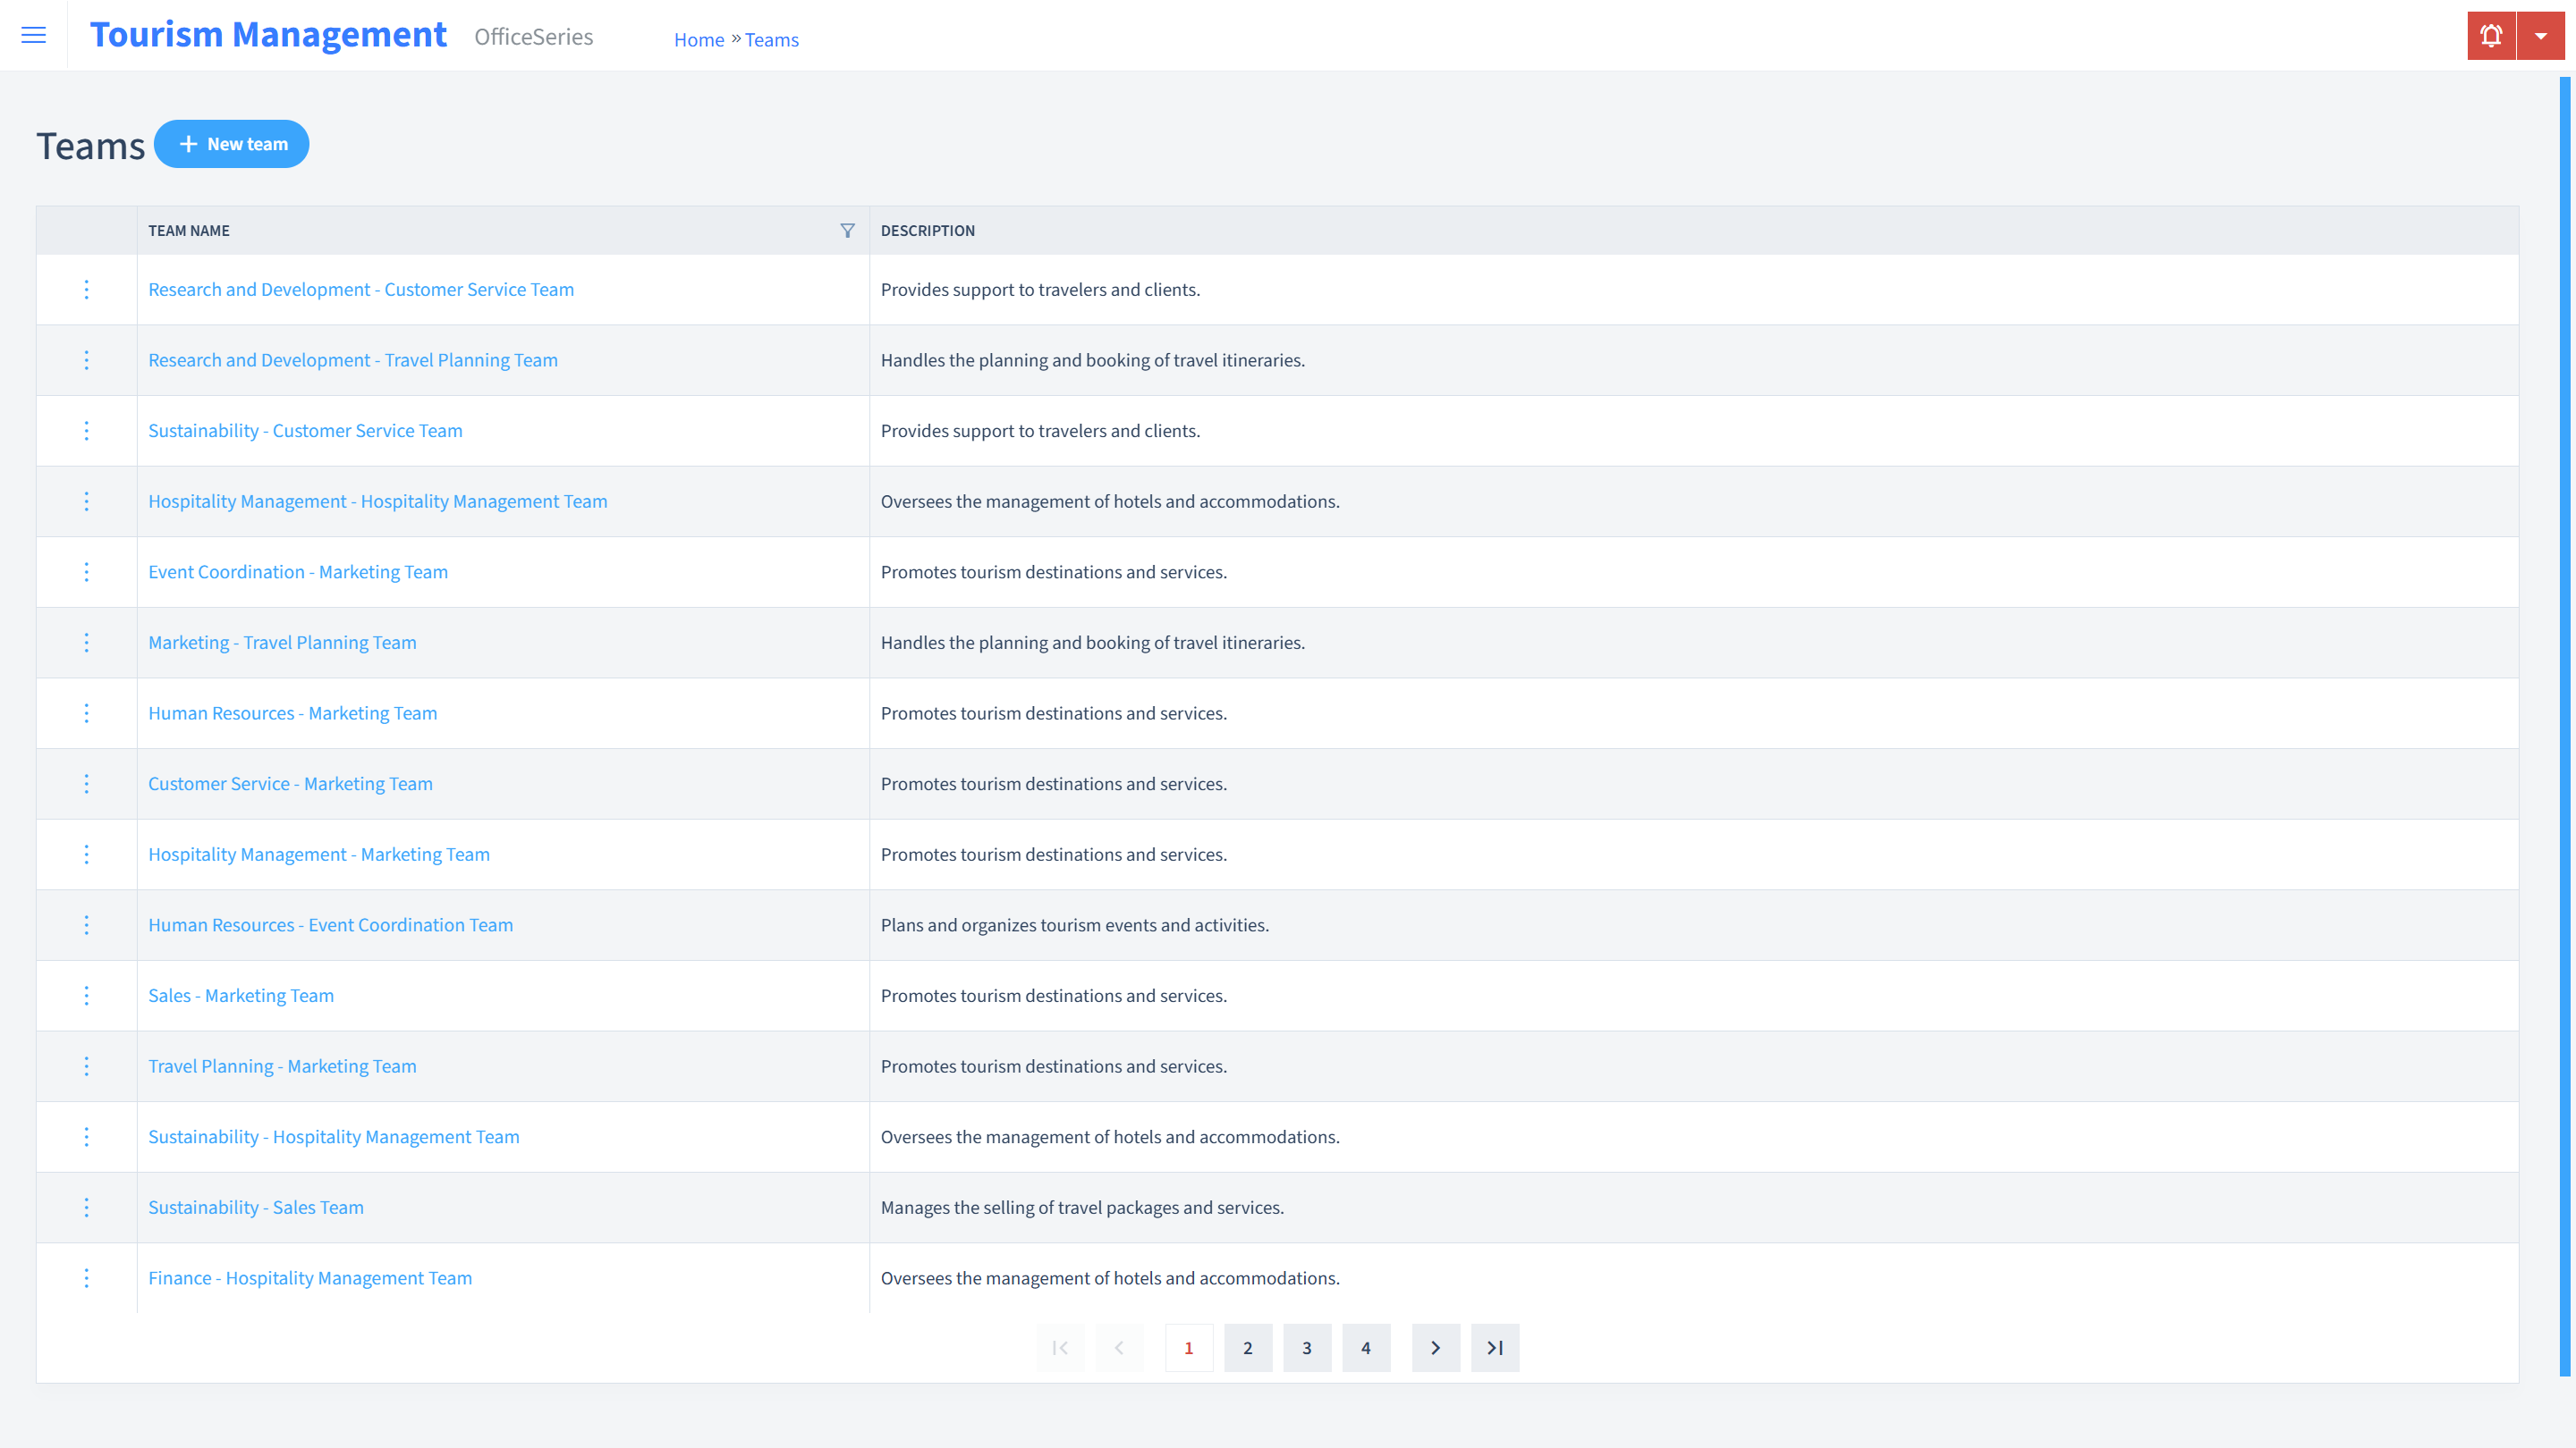Click the New team button
Image resolution: width=2576 pixels, height=1448 pixels.
[232, 143]
